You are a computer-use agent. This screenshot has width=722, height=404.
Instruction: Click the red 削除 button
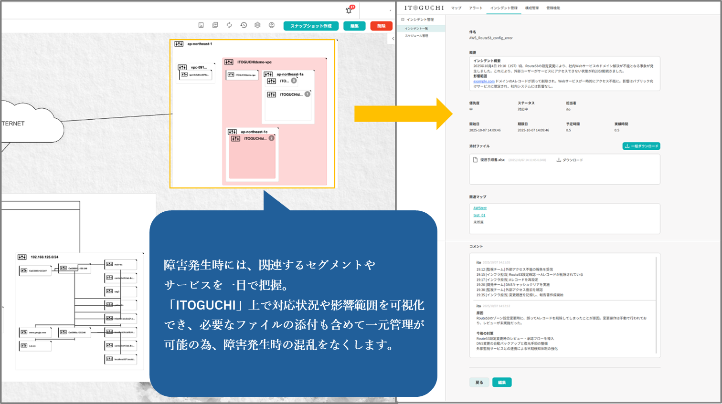pos(381,26)
